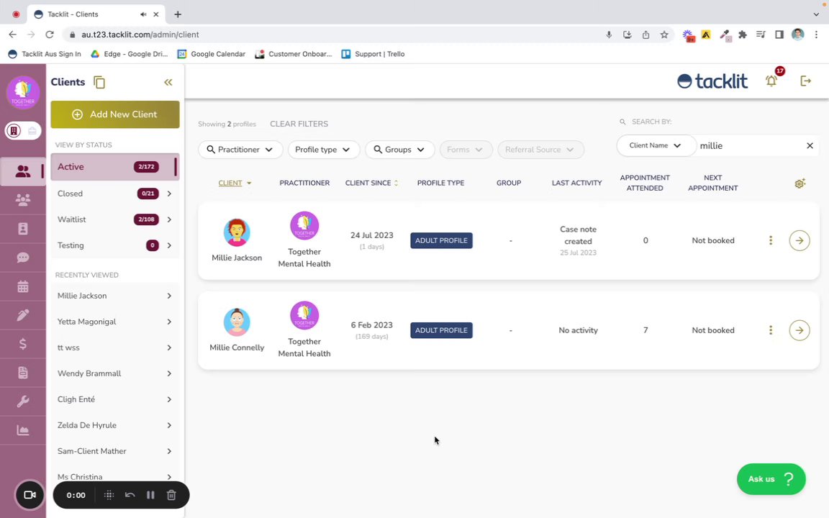The height and width of the screenshot is (518, 829).
Task: Click Millie Connelly's avatar thumbnail
Action: pos(236,322)
